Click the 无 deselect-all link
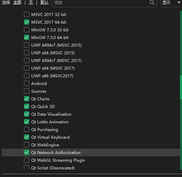The image size is (182, 177). 31,2
